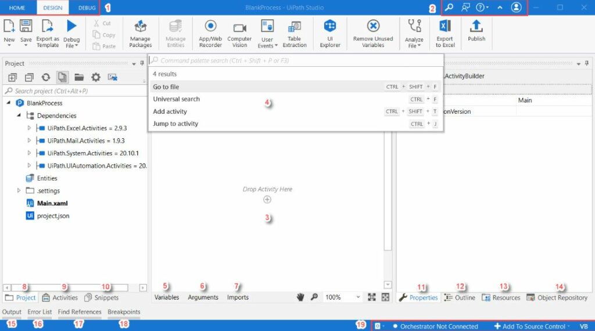The image size is (595, 331).
Task: Click the remove unused screenshots icon
Action: tap(113, 77)
